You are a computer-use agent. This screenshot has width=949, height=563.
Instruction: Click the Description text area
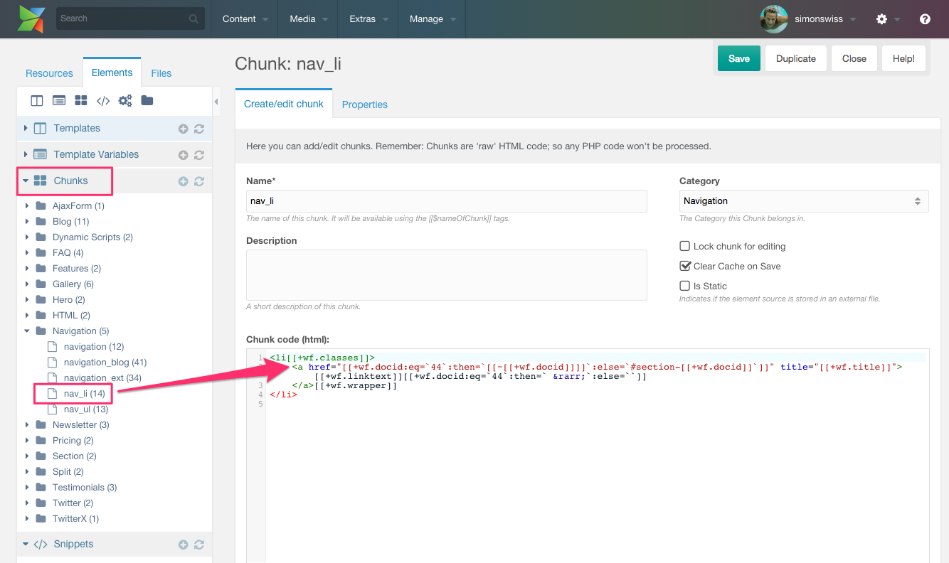(446, 274)
